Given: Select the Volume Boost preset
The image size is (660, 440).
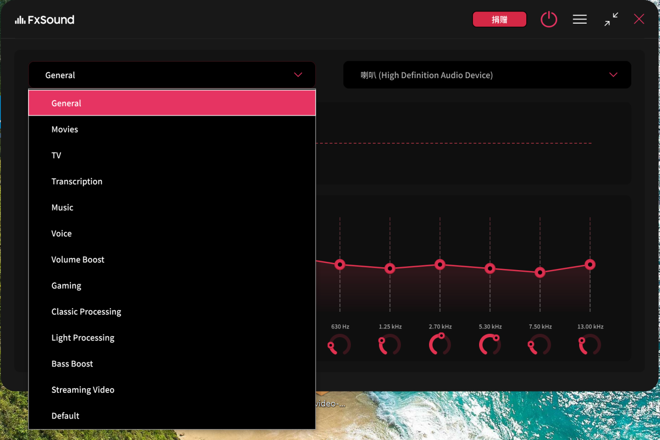Looking at the screenshot, I should click(78, 260).
